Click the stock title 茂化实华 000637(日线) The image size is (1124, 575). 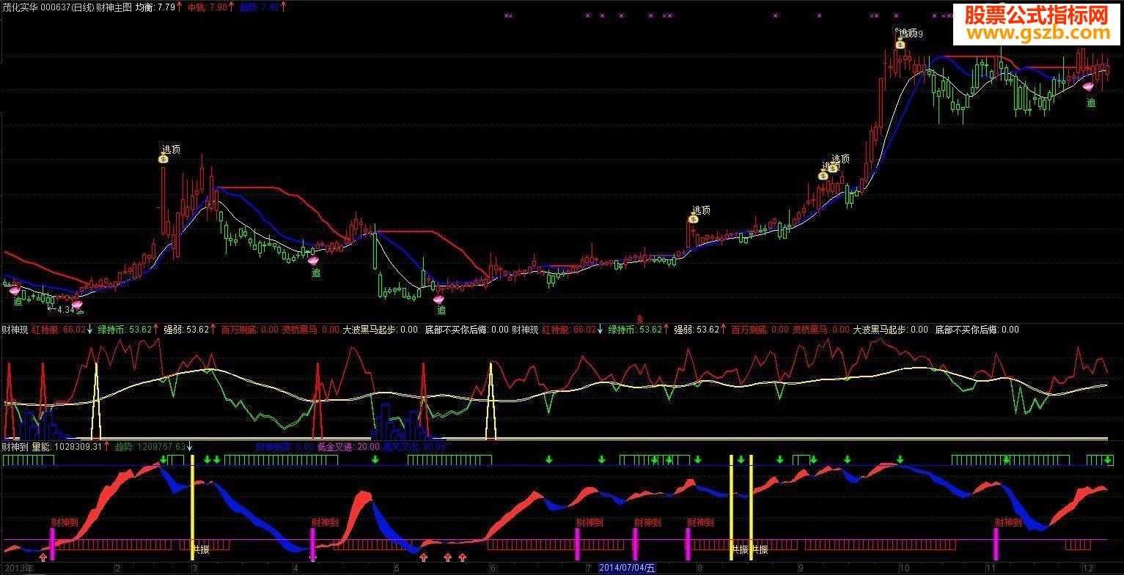47,7
